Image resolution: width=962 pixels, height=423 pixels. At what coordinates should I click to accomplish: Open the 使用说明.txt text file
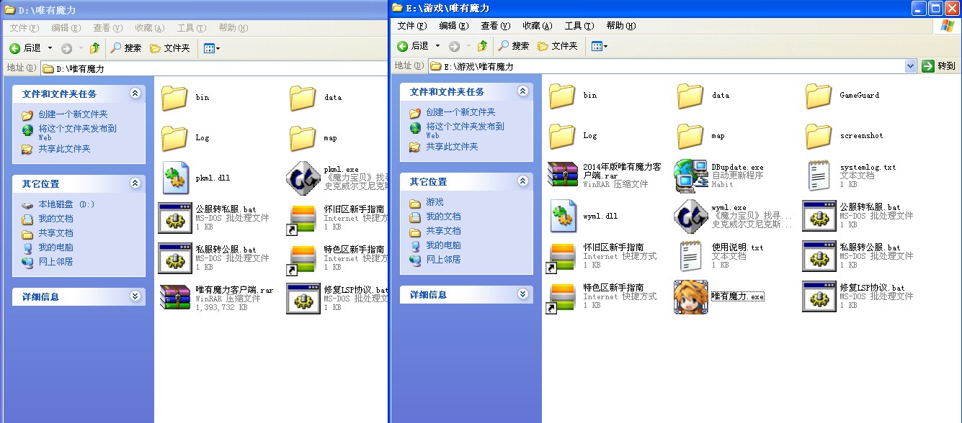[x=690, y=255]
